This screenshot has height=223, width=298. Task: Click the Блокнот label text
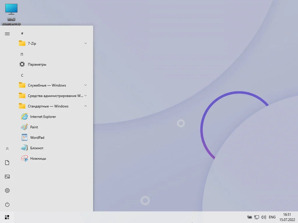click(37, 148)
